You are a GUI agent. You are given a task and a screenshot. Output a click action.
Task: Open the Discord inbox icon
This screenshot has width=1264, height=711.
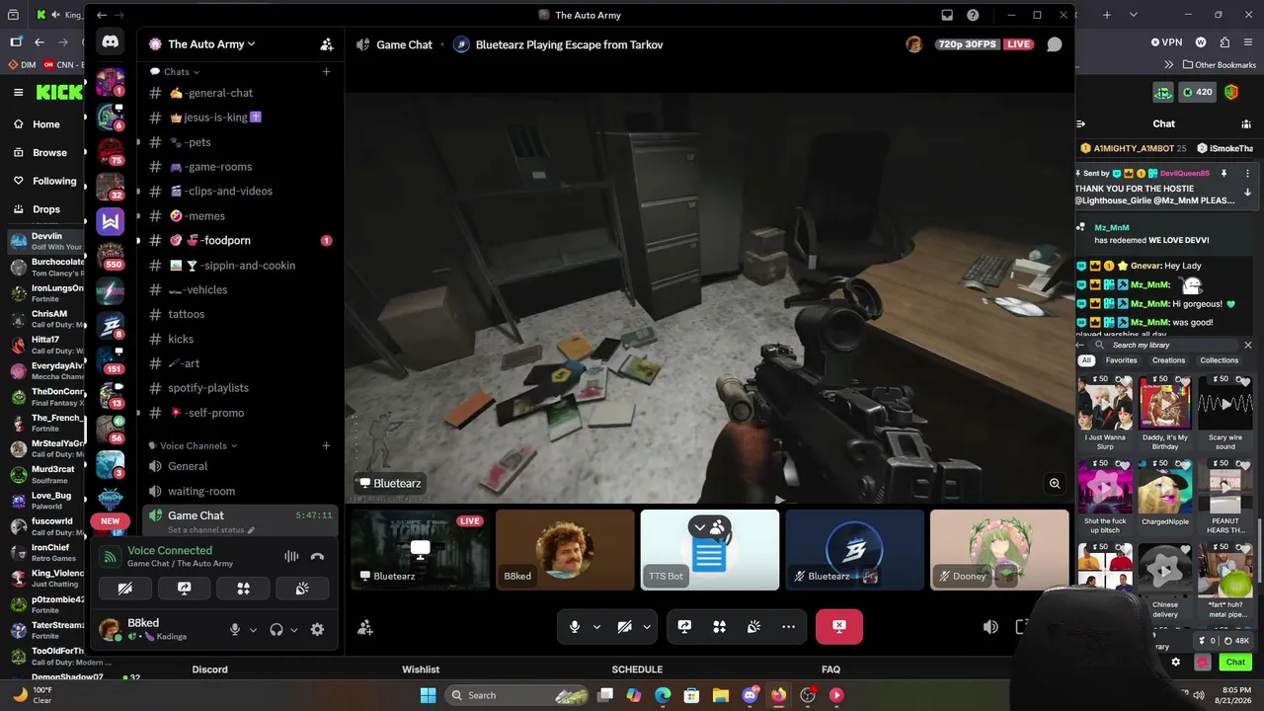click(947, 15)
